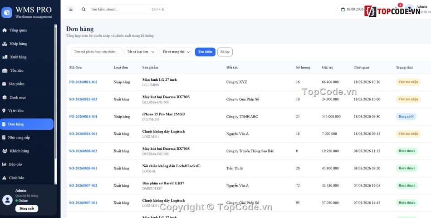
Task: Toggle the hamburger menu button
Action: (x=71, y=9)
